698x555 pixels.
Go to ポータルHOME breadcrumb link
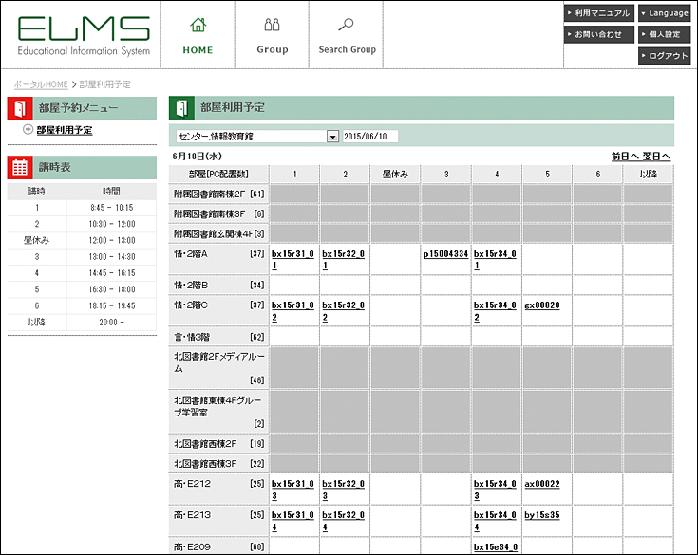point(41,84)
